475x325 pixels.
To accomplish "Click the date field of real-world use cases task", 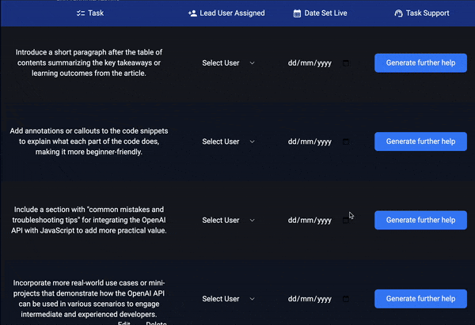I will 318,299.
